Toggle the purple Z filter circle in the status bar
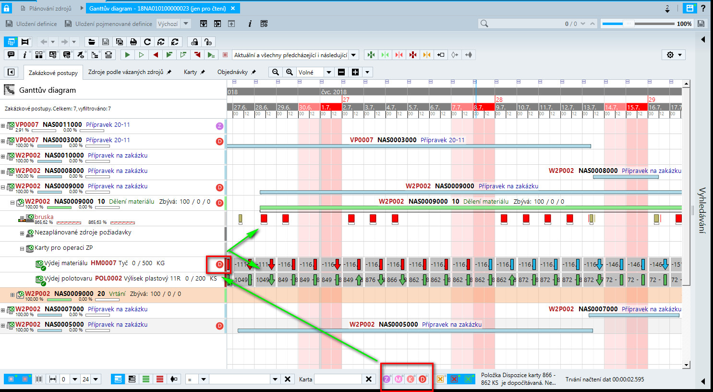 pos(387,379)
